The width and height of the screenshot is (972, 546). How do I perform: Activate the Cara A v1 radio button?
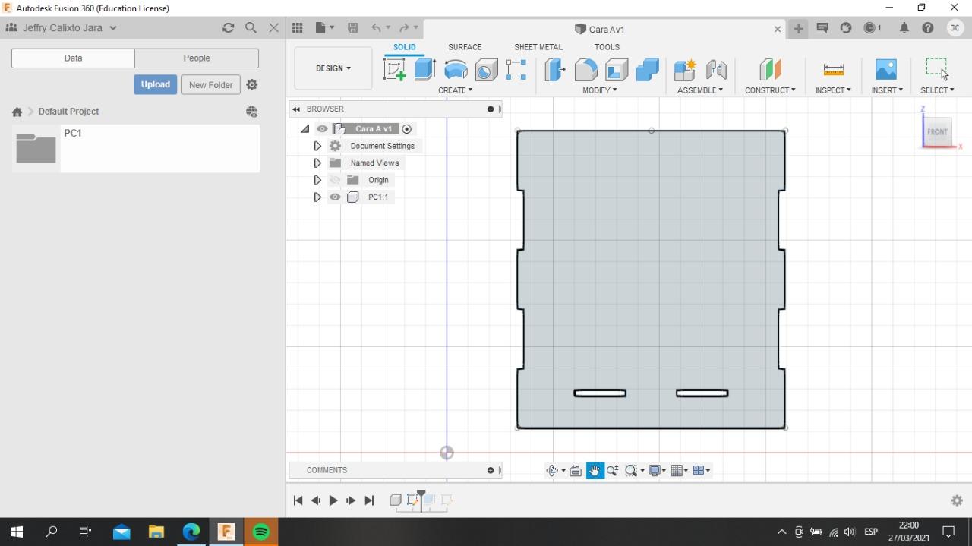pos(407,129)
